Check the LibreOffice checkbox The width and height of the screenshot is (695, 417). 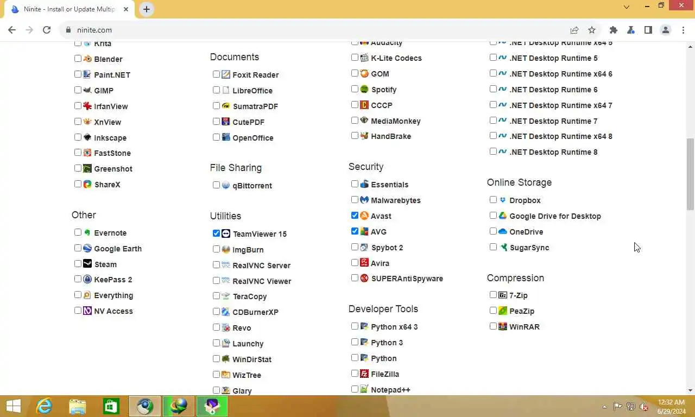coord(216,90)
